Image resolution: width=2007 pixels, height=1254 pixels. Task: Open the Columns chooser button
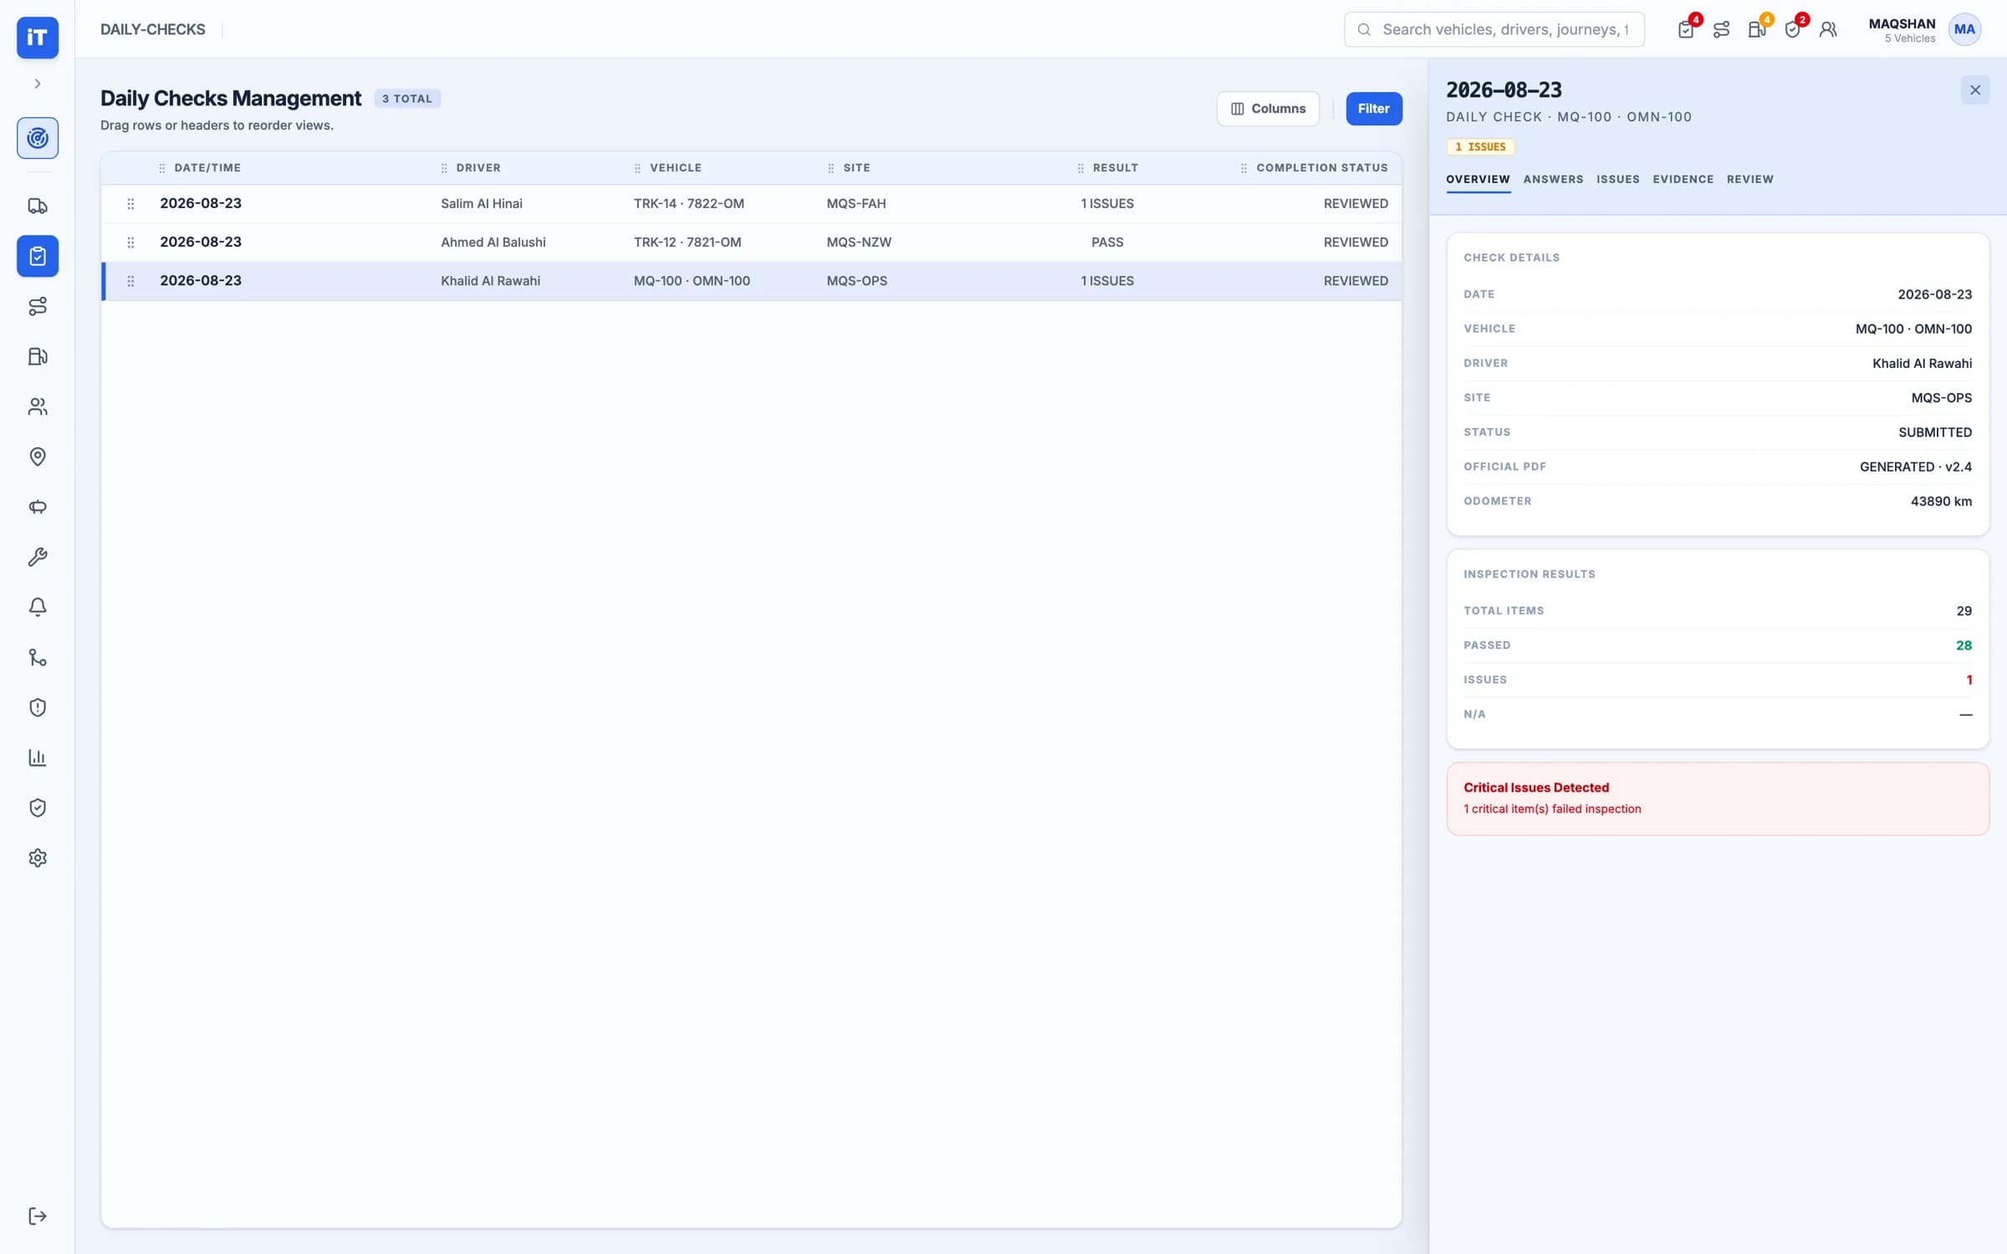(1268, 109)
